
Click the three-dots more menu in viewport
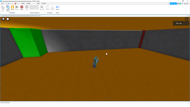click(187, 19)
